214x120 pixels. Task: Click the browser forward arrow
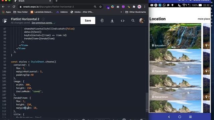tap(8, 7)
